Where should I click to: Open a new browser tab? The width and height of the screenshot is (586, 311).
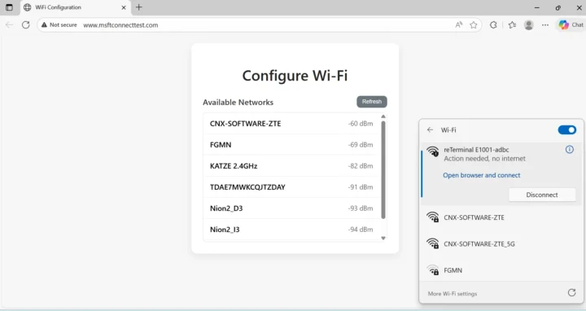coord(138,7)
